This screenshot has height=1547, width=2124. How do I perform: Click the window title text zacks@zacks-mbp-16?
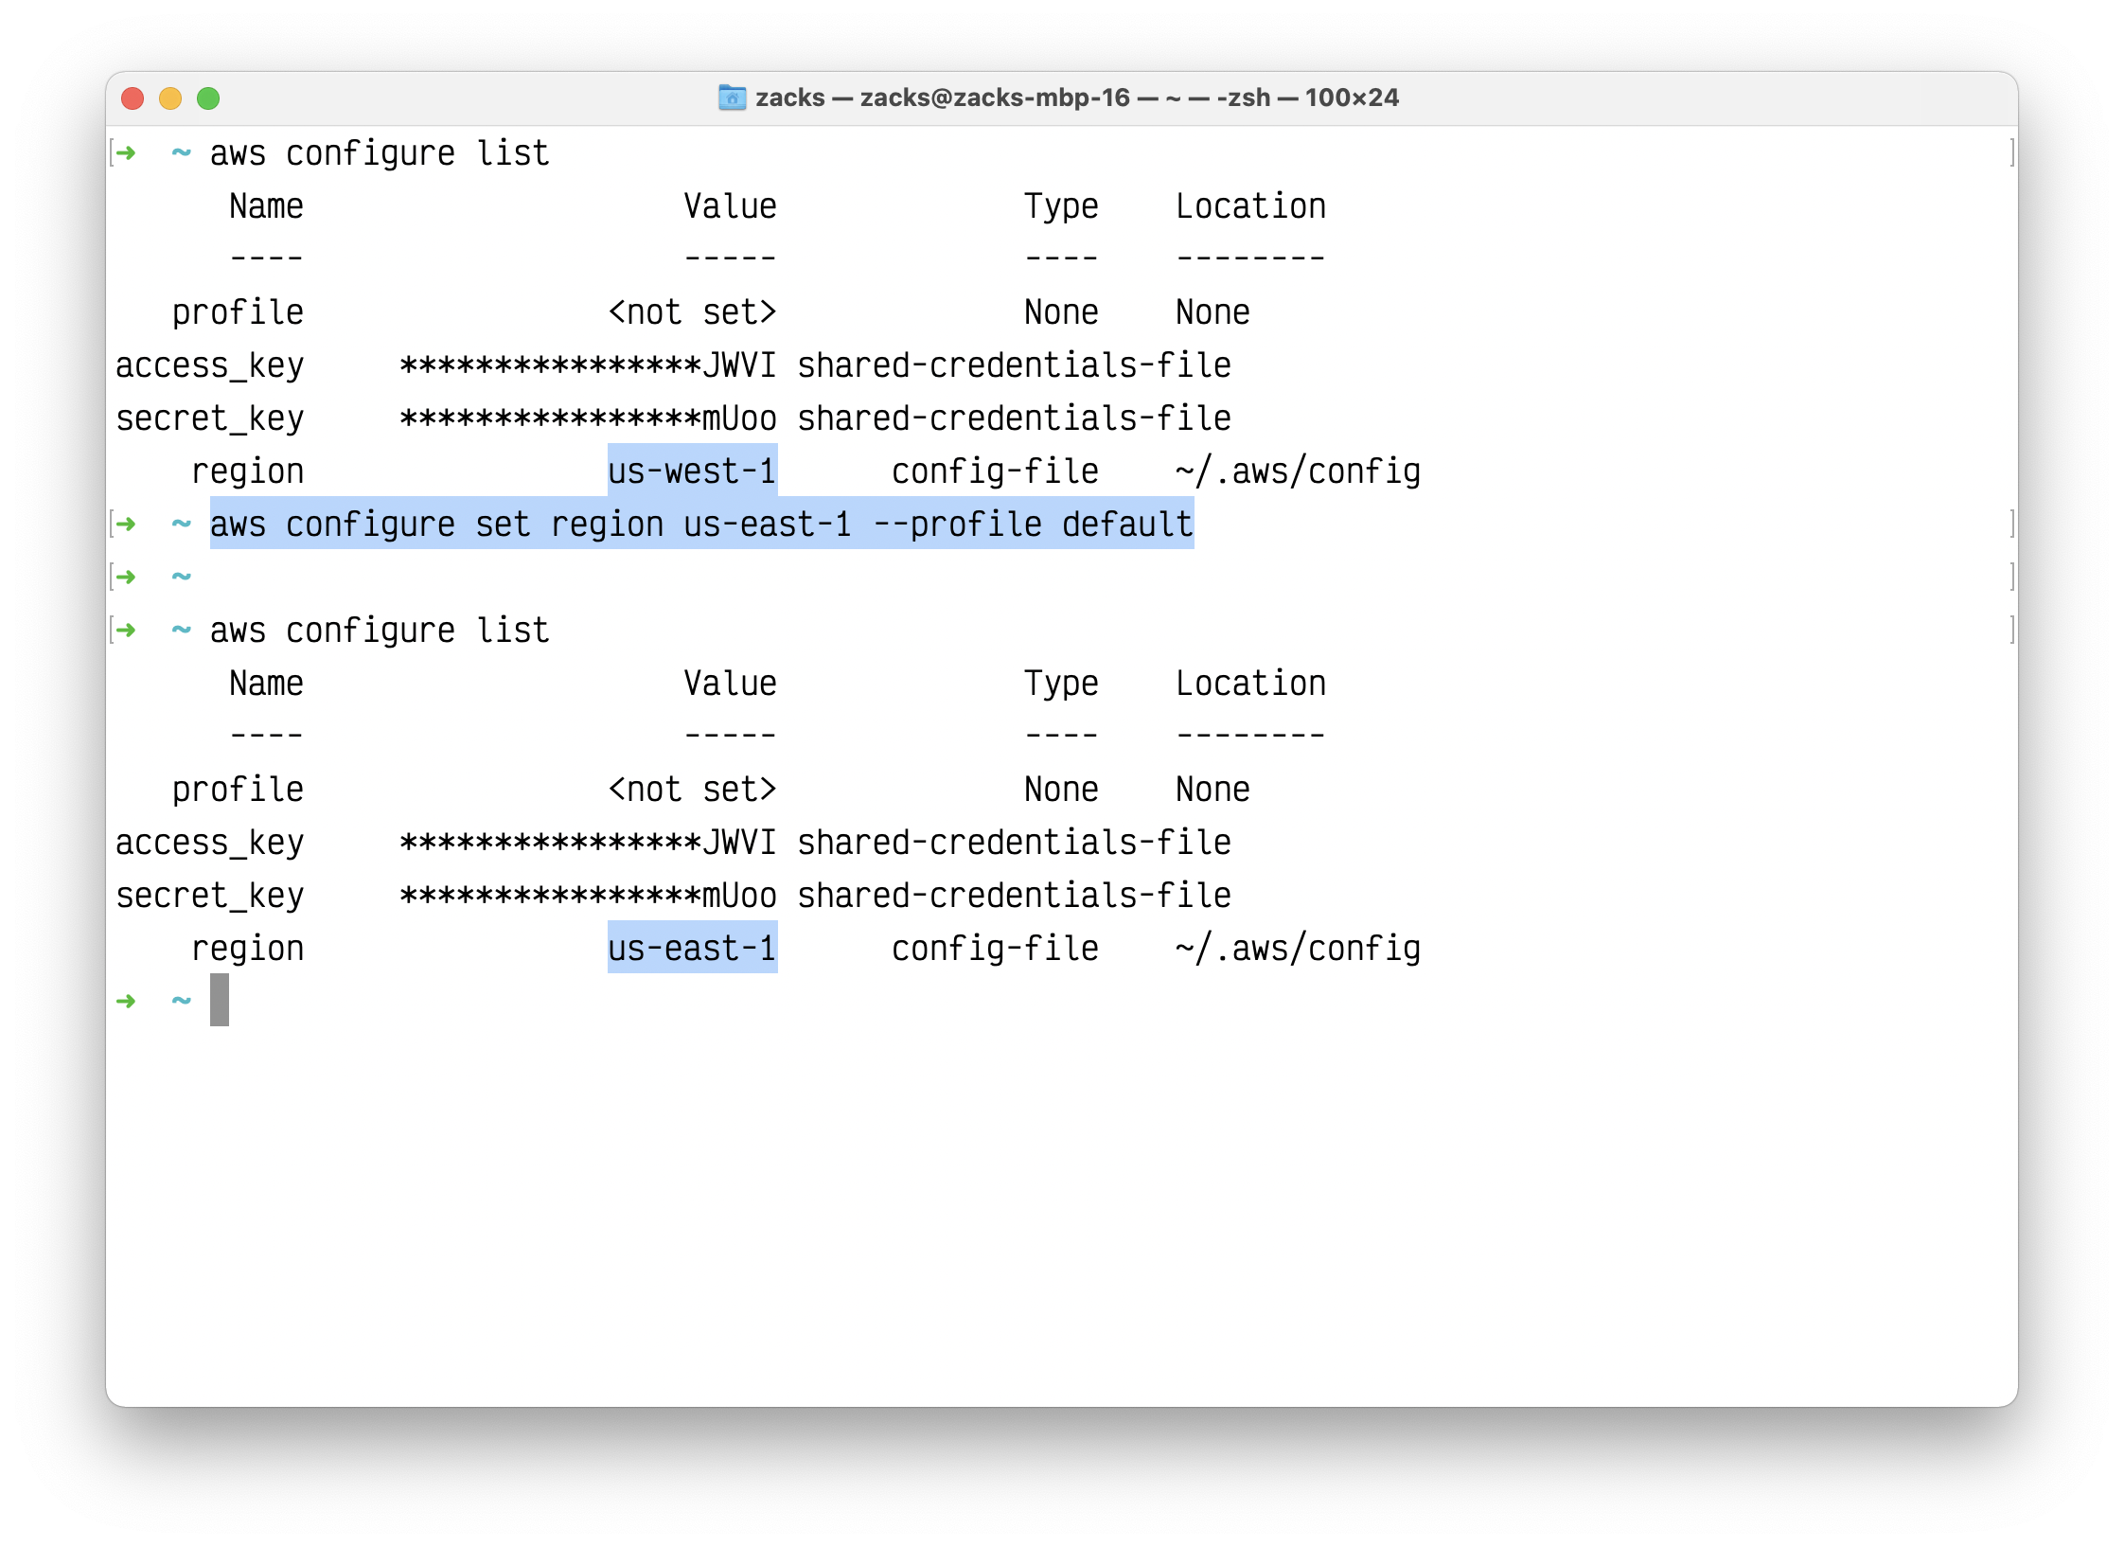point(994,98)
